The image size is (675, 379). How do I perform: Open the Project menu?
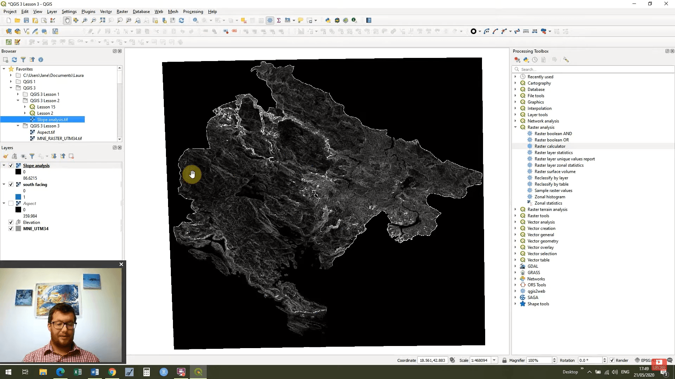[10, 12]
